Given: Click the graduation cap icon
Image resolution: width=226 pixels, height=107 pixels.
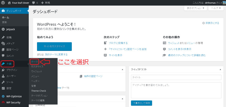Looking at the screenshot, I should pyautogui.click(x=164, y=55).
